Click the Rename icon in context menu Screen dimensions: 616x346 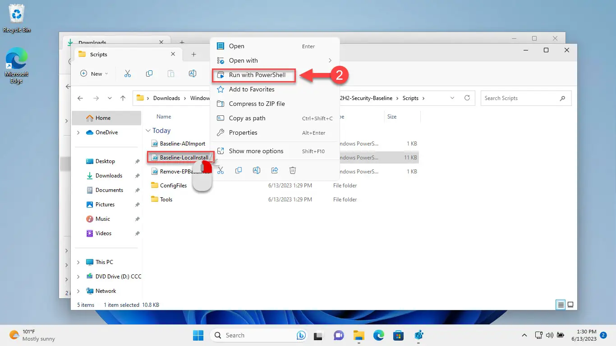pyautogui.click(x=257, y=170)
